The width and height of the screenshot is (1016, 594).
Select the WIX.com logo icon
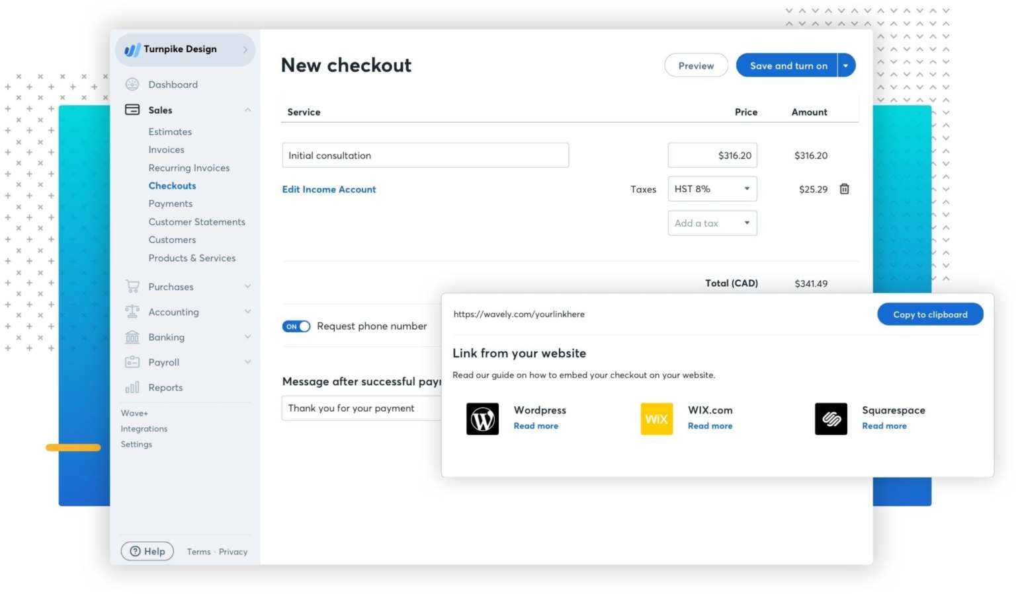click(656, 418)
